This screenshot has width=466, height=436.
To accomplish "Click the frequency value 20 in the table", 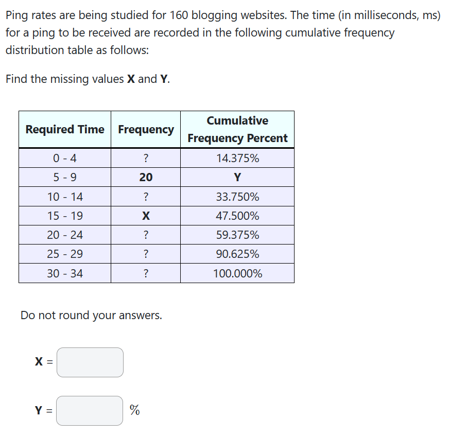I will coord(146,177).
